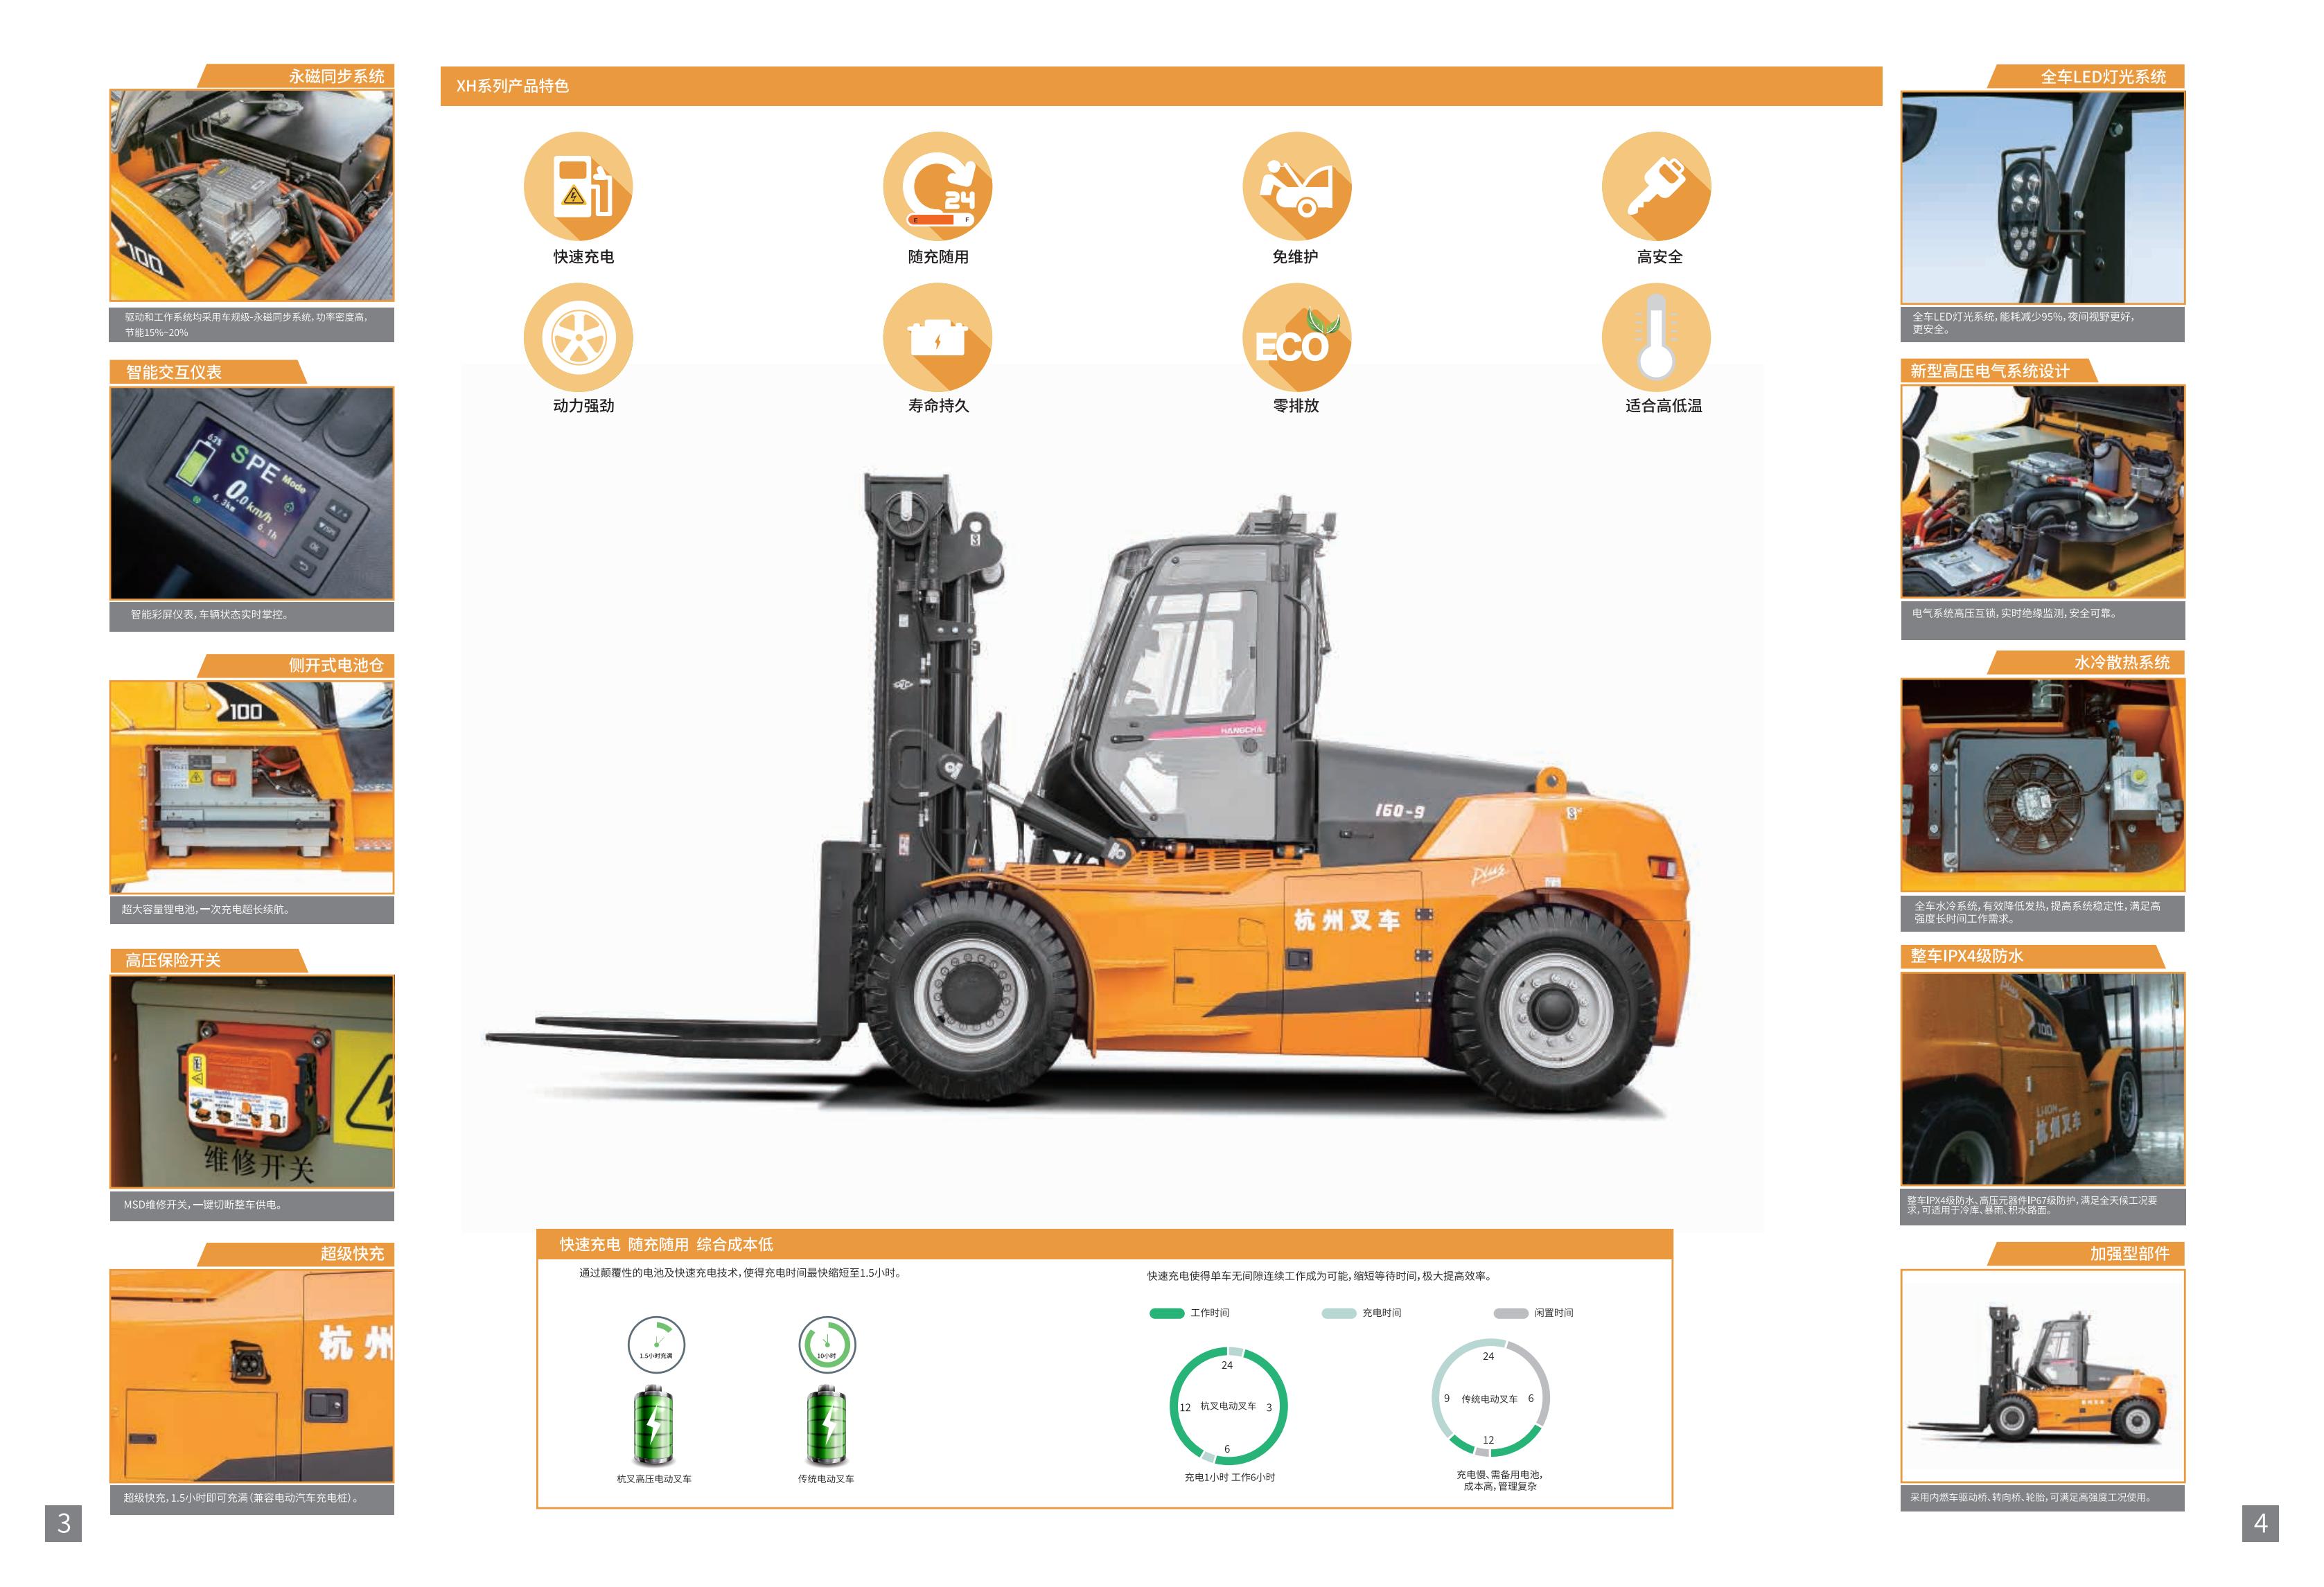
Task: Click the 快速充电 随充随用 综合成本低 heading
Action: tap(666, 1244)
